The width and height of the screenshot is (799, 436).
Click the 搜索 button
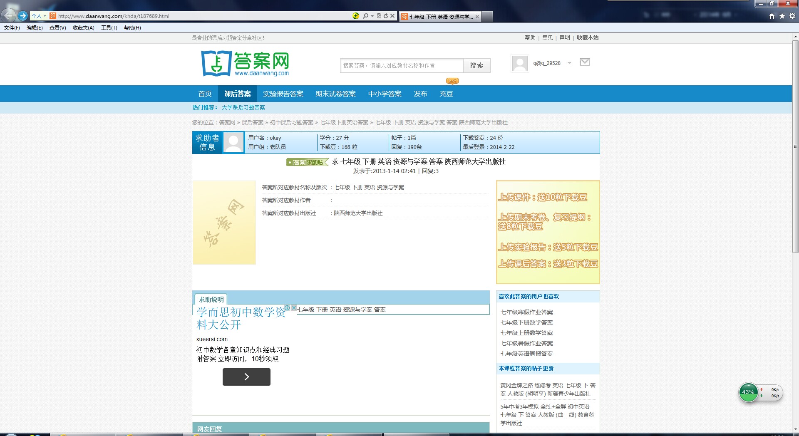pos(477,65)
